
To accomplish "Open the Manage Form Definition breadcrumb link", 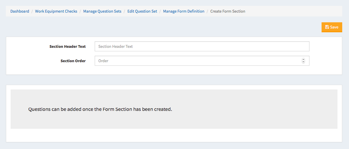I will point(183,11).
